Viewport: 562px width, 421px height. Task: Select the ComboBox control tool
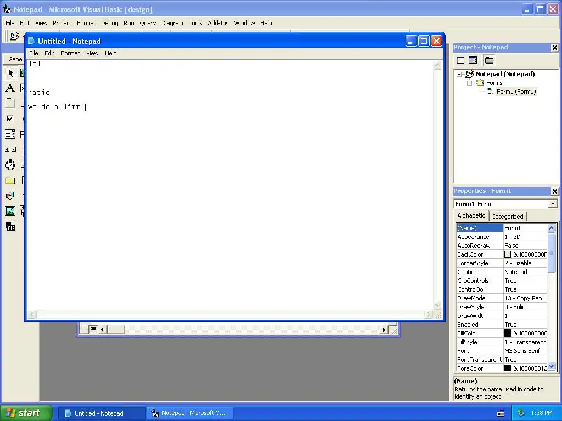click(10, 134)
